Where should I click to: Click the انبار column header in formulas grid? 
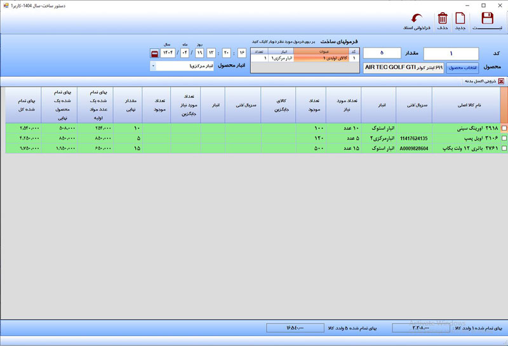281,51
